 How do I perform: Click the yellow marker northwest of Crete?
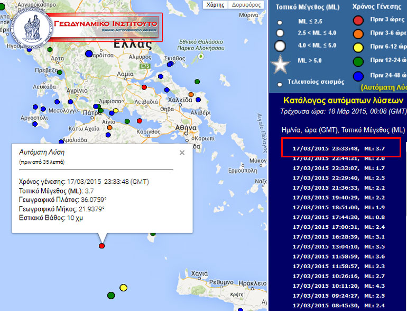123,287
